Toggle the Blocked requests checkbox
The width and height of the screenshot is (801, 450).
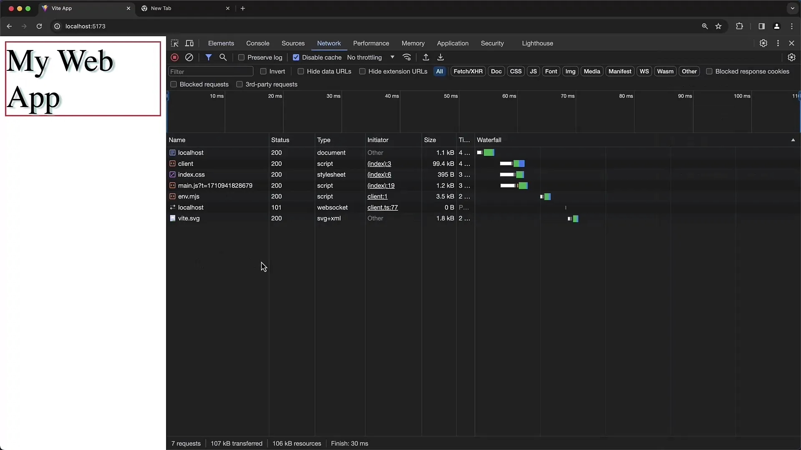click(x=173, y=84)
